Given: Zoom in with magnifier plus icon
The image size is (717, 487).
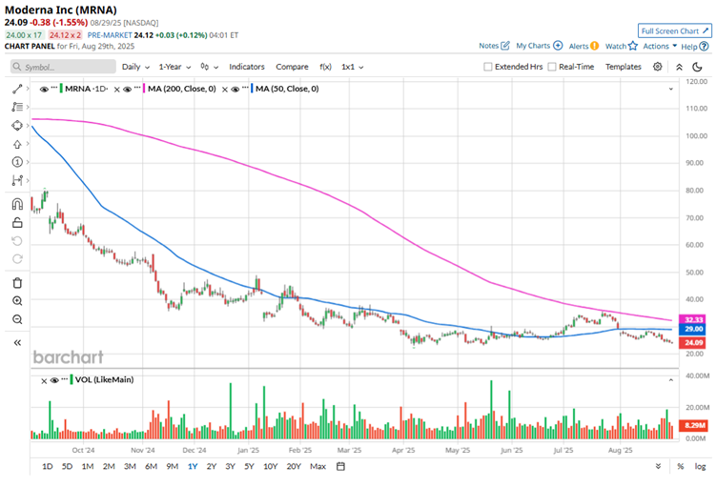Looking at the screenshot, I should (17, 301).
